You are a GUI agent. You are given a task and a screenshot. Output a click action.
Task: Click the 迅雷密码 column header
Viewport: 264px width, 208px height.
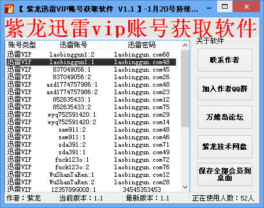[x=142, y=45]
